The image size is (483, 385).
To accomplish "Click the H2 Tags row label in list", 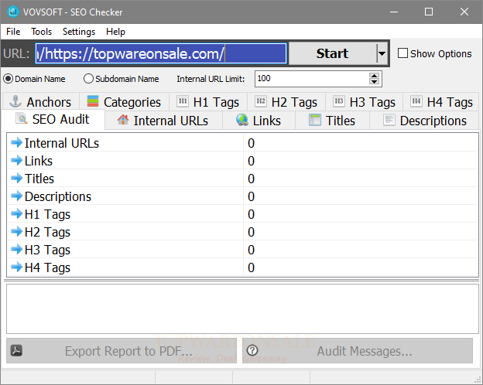I will coord(47,233).
